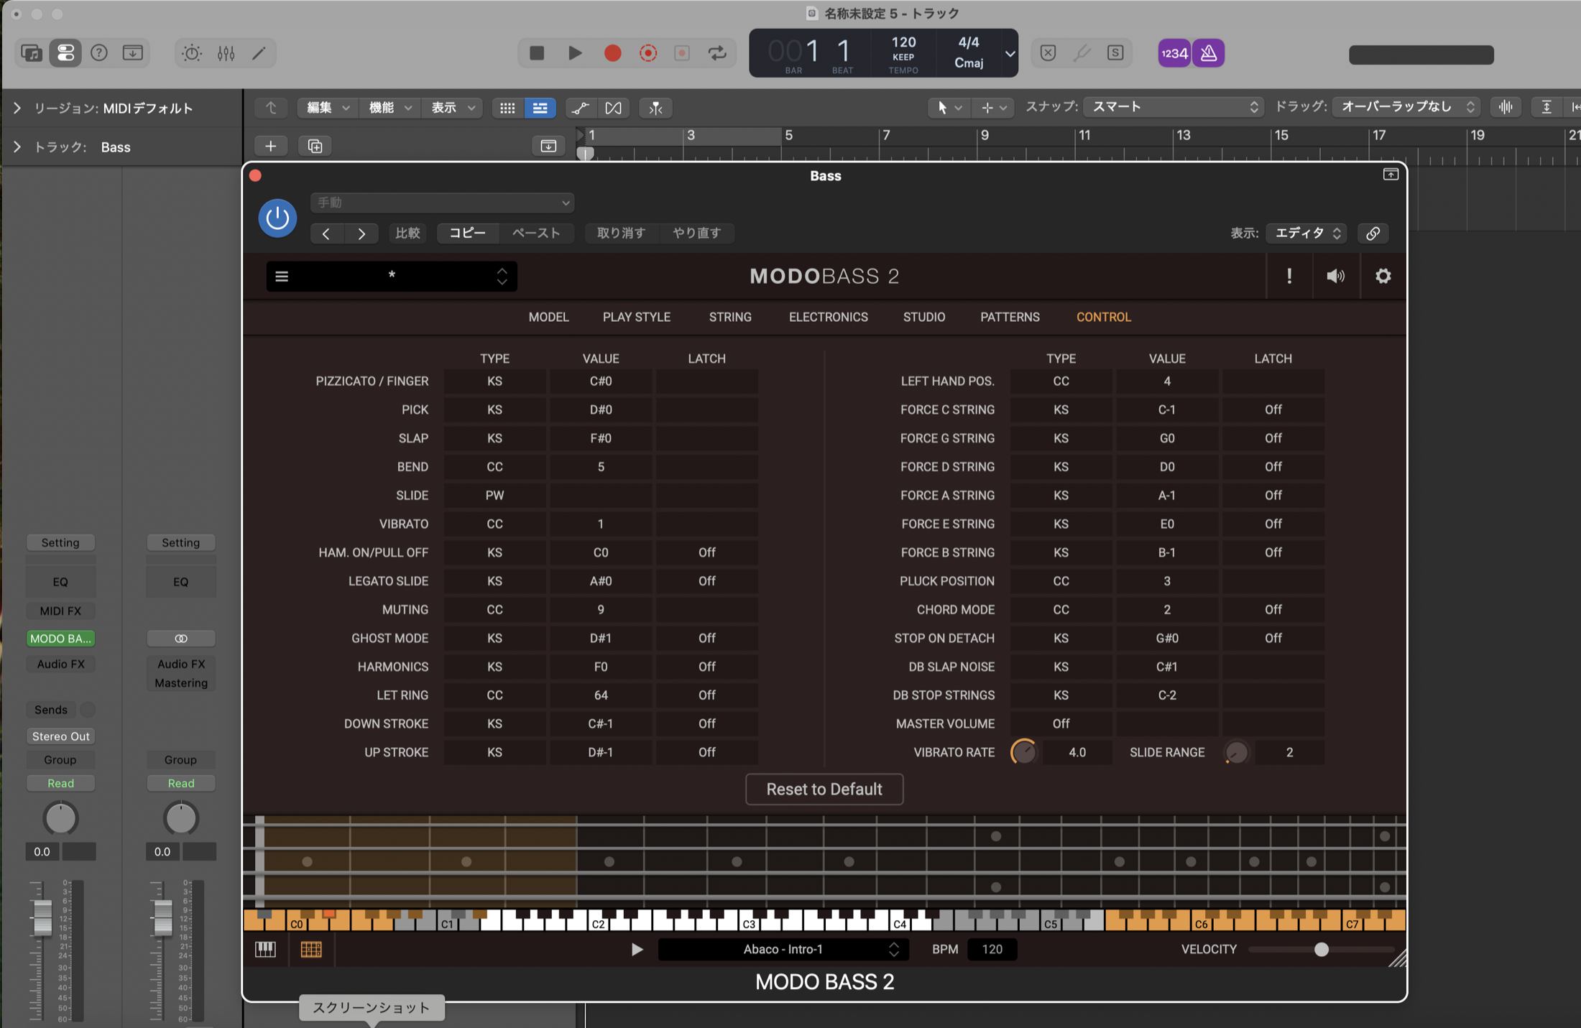Image resolution: width=1581 pixels, height=1028 pixels.
Task: Click the 取り消す undo button
Action: (x=621, y=233)
